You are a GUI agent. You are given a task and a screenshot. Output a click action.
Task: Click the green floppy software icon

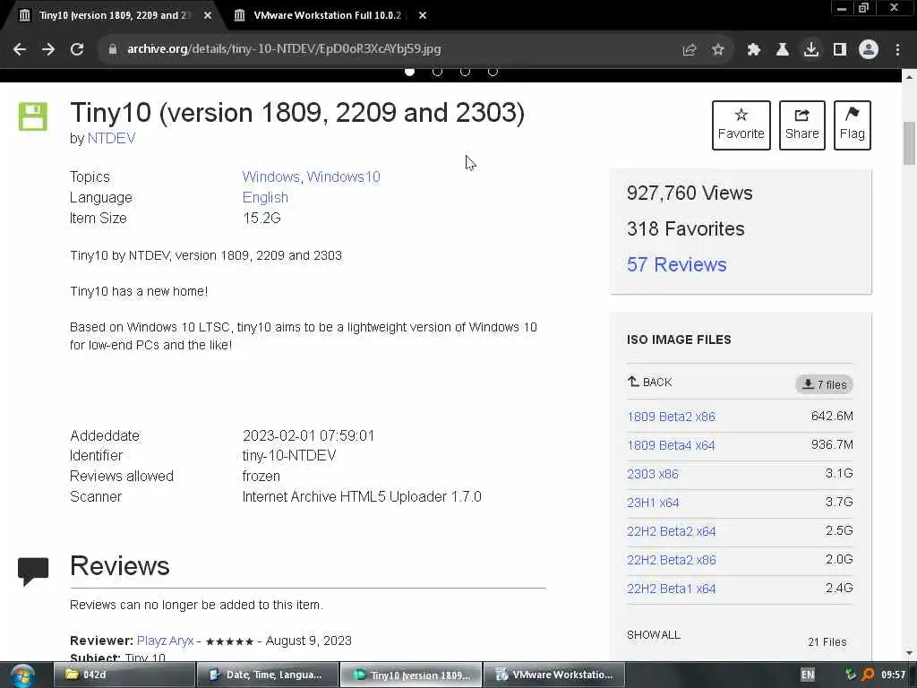[33, 116]
